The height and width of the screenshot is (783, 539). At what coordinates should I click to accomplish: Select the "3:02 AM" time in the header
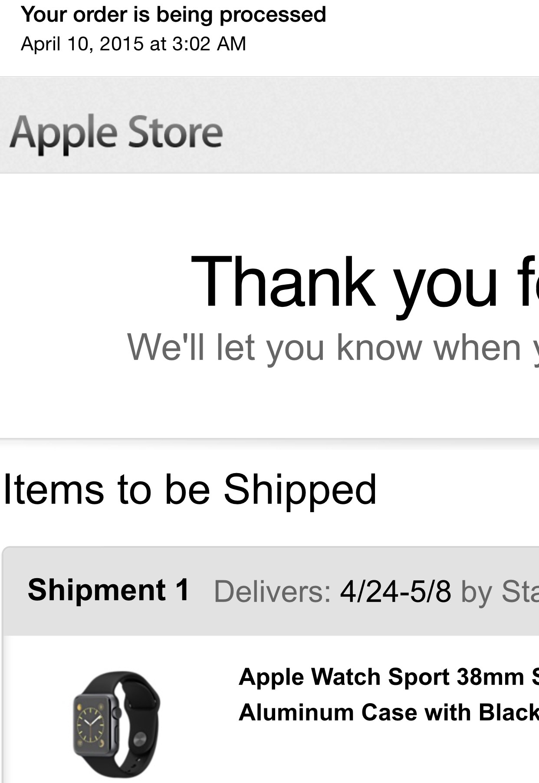(x=209, y=44)
